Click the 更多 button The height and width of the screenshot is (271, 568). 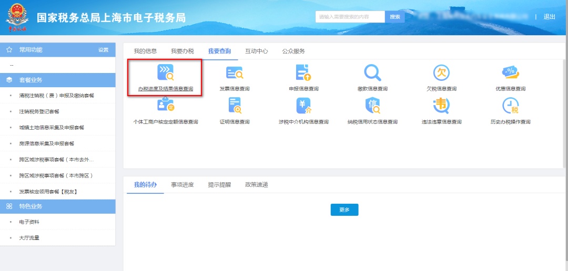344,210
